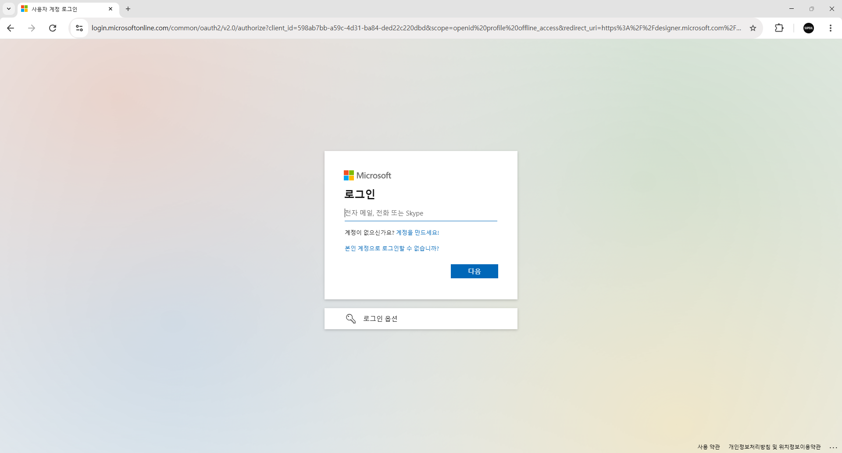Click the key icon beside 로그인 옵션

[x=350, y=319]
